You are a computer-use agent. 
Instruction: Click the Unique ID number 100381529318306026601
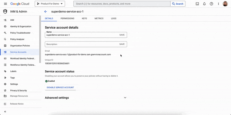57,63
